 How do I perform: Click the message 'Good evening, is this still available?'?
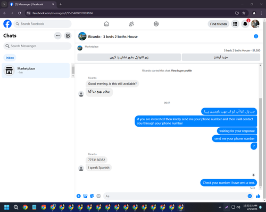pos(112,84)
